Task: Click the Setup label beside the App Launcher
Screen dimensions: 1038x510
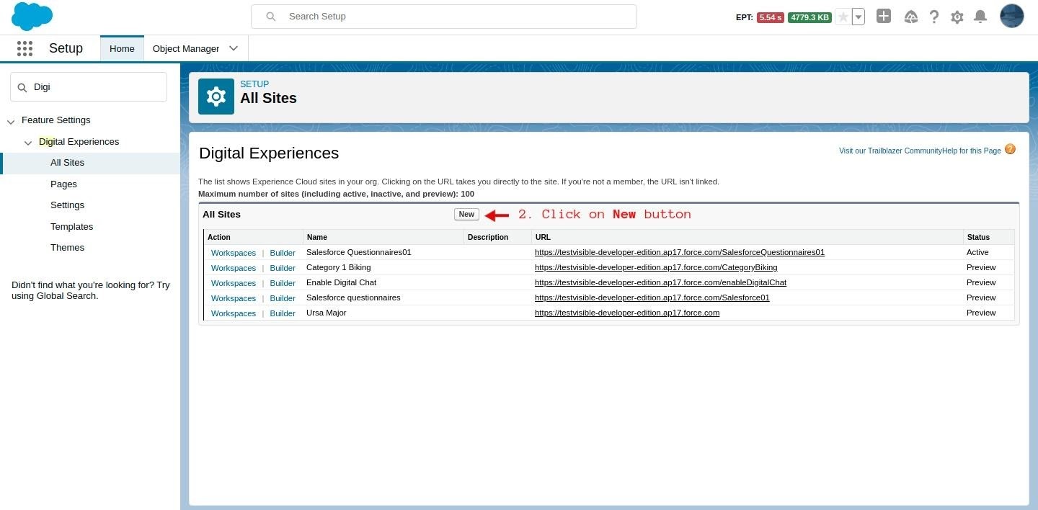Action: [66, 48]
